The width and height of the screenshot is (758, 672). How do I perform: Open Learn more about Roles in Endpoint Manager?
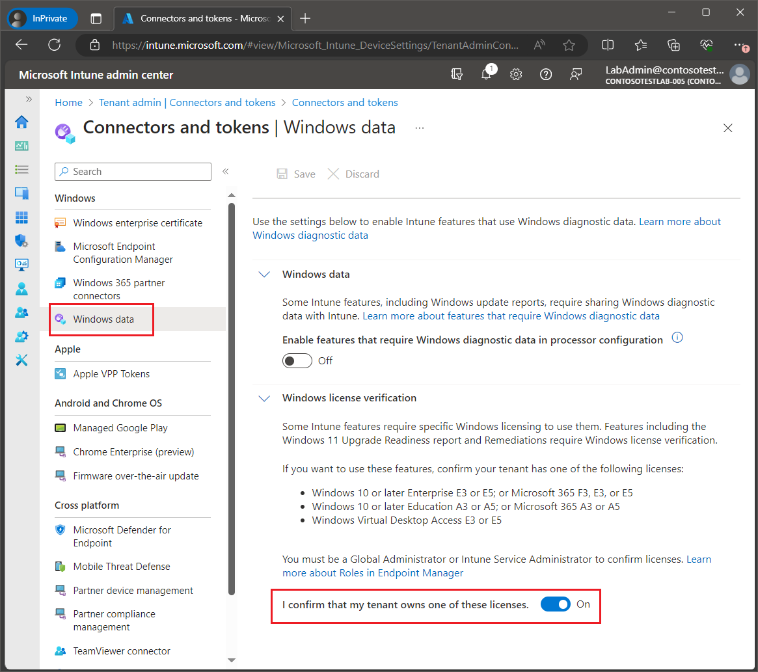(496, 566)
